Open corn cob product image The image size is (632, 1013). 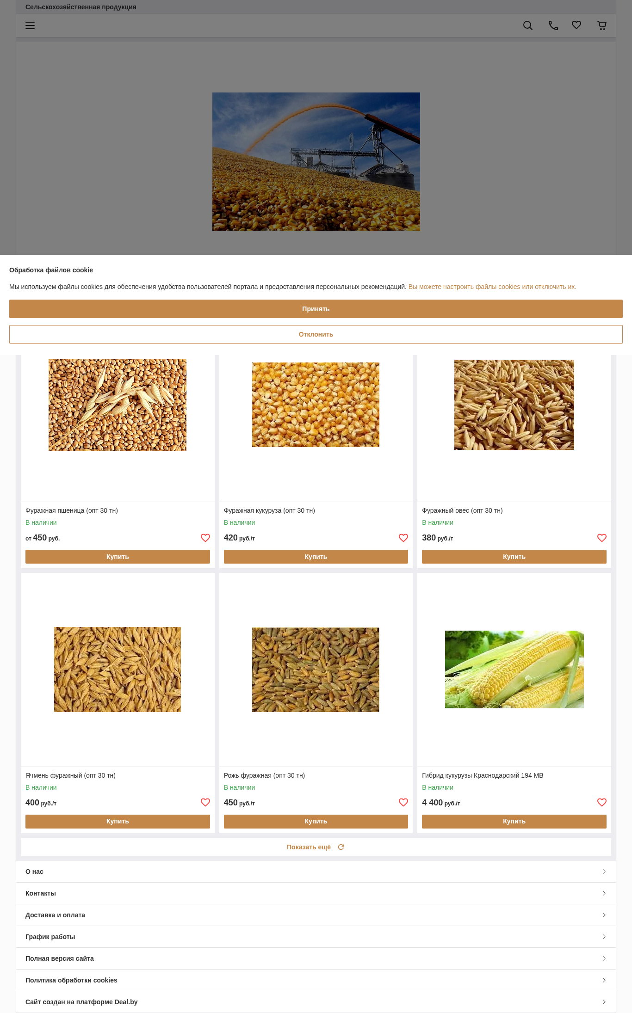514,669
